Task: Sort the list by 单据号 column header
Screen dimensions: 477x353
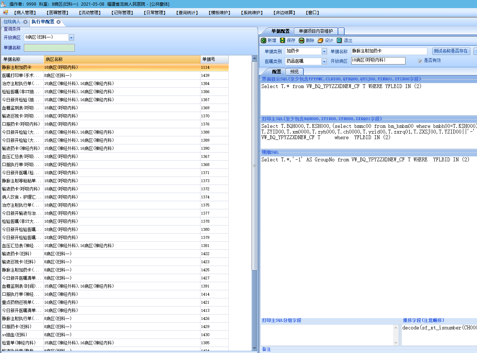Action: click(x=214, y=59)
